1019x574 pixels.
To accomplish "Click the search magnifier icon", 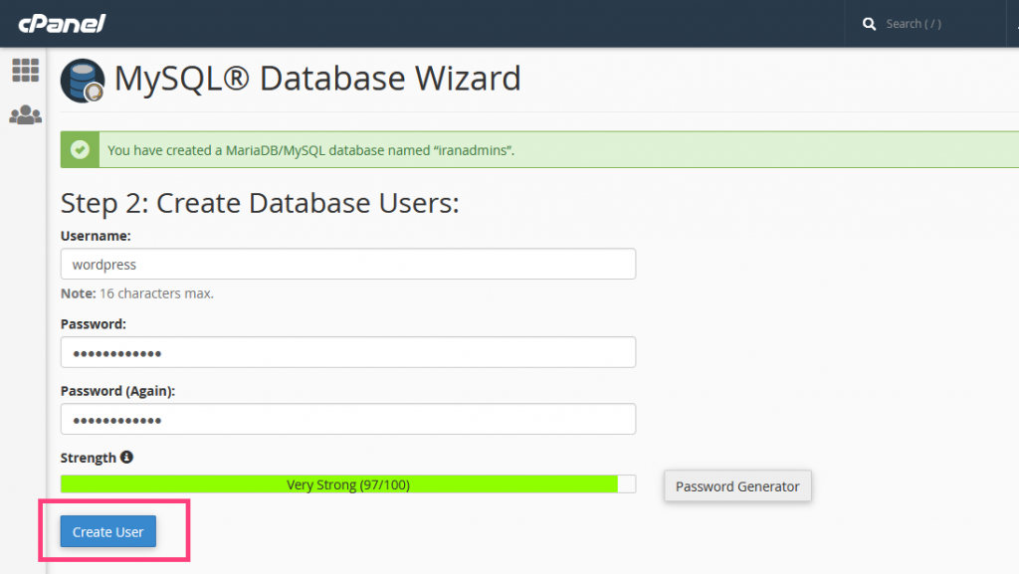I will coord(869,24).
